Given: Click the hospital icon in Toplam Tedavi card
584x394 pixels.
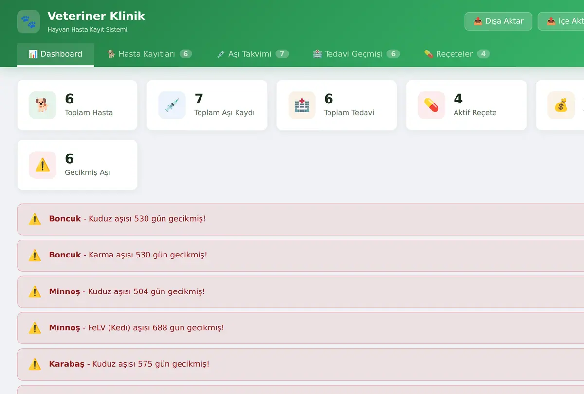Looking at the screenshot, I should 302,105.
